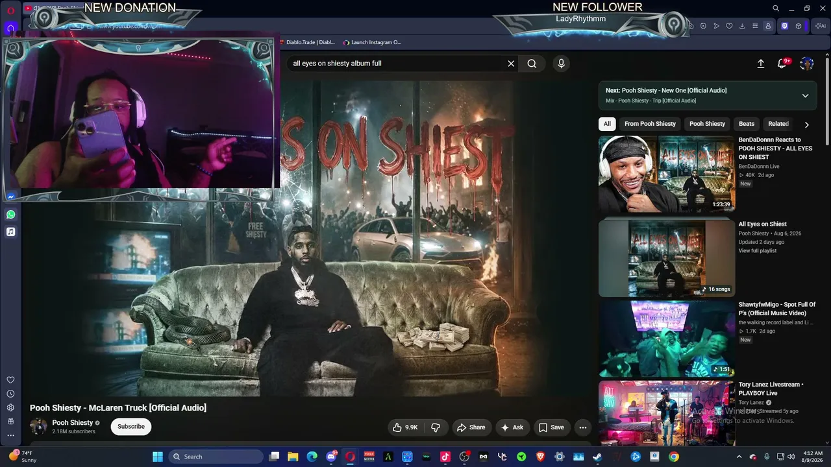Open Google Chrome from taskbar
Screen dimensions: 831x467
(x=674, y=457)
